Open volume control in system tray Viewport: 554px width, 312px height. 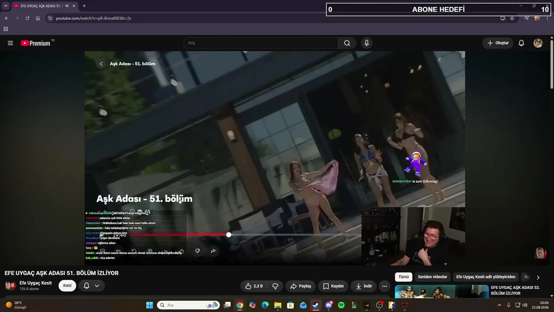coord(525,305)
